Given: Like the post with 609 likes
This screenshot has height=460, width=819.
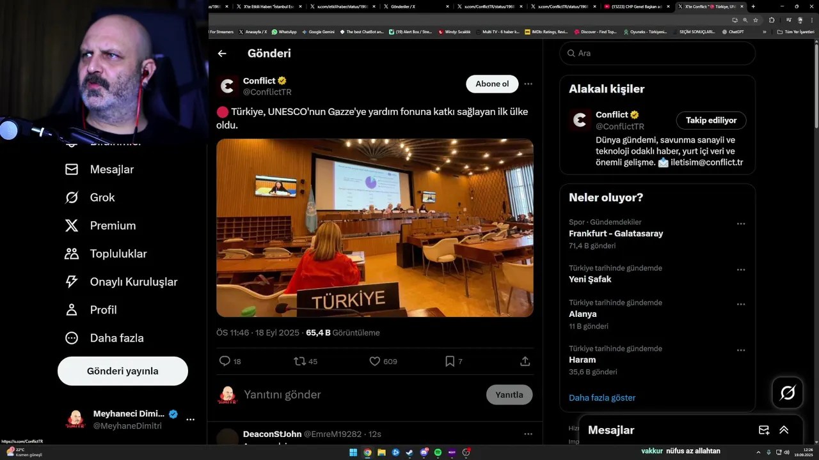Looking at the screenshot, I should coord(375,361).
